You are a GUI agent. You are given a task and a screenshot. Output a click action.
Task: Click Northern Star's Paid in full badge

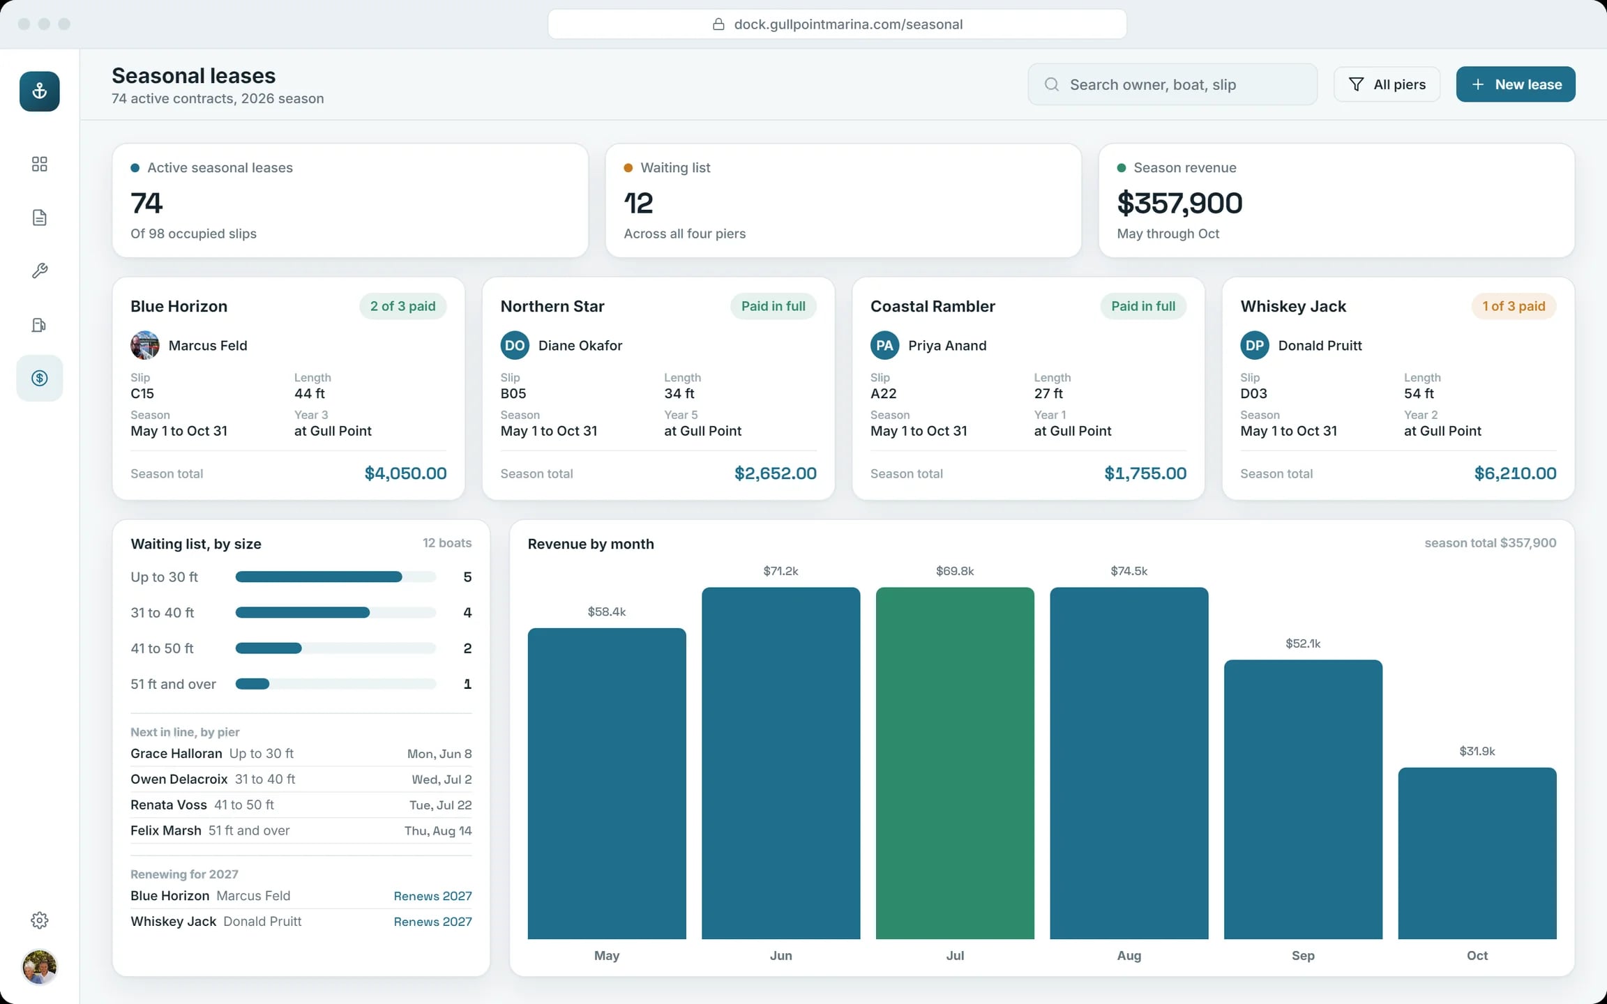pos(773,306)
